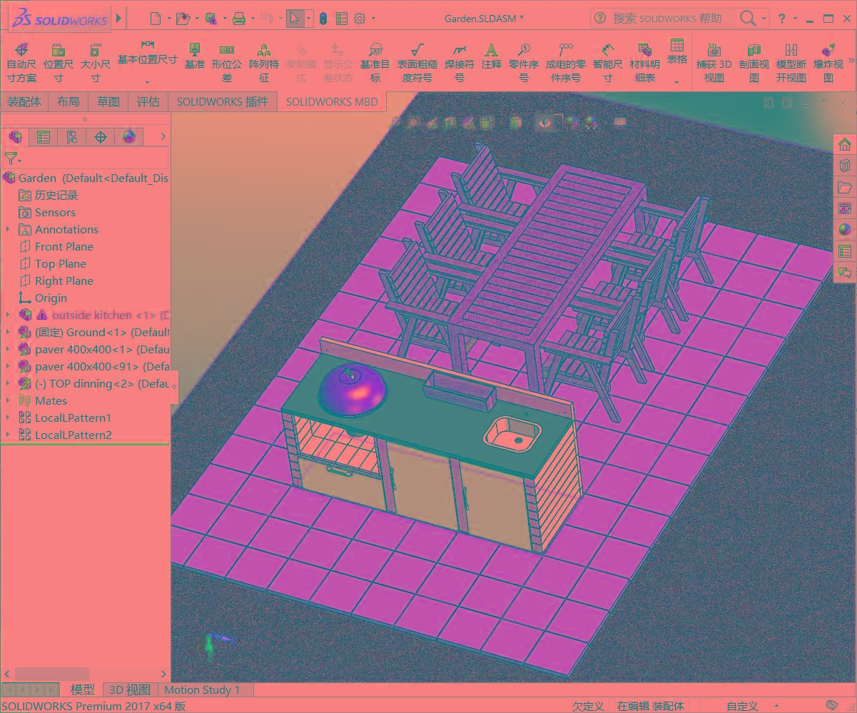
Task: Toggle Hide/Show Items eye in view toolbar
Action: point(544,122)
